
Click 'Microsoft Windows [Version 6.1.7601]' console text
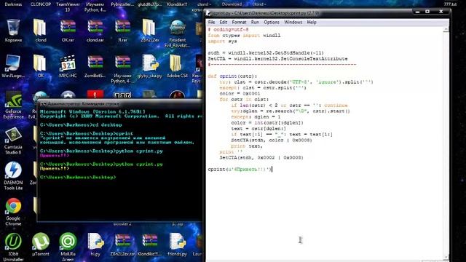92,111
